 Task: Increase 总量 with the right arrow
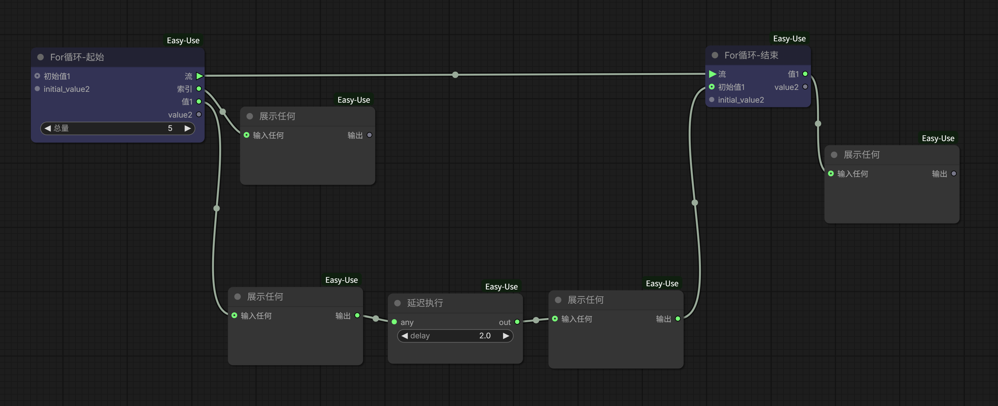pyautogui.click(x=187, y=128)
